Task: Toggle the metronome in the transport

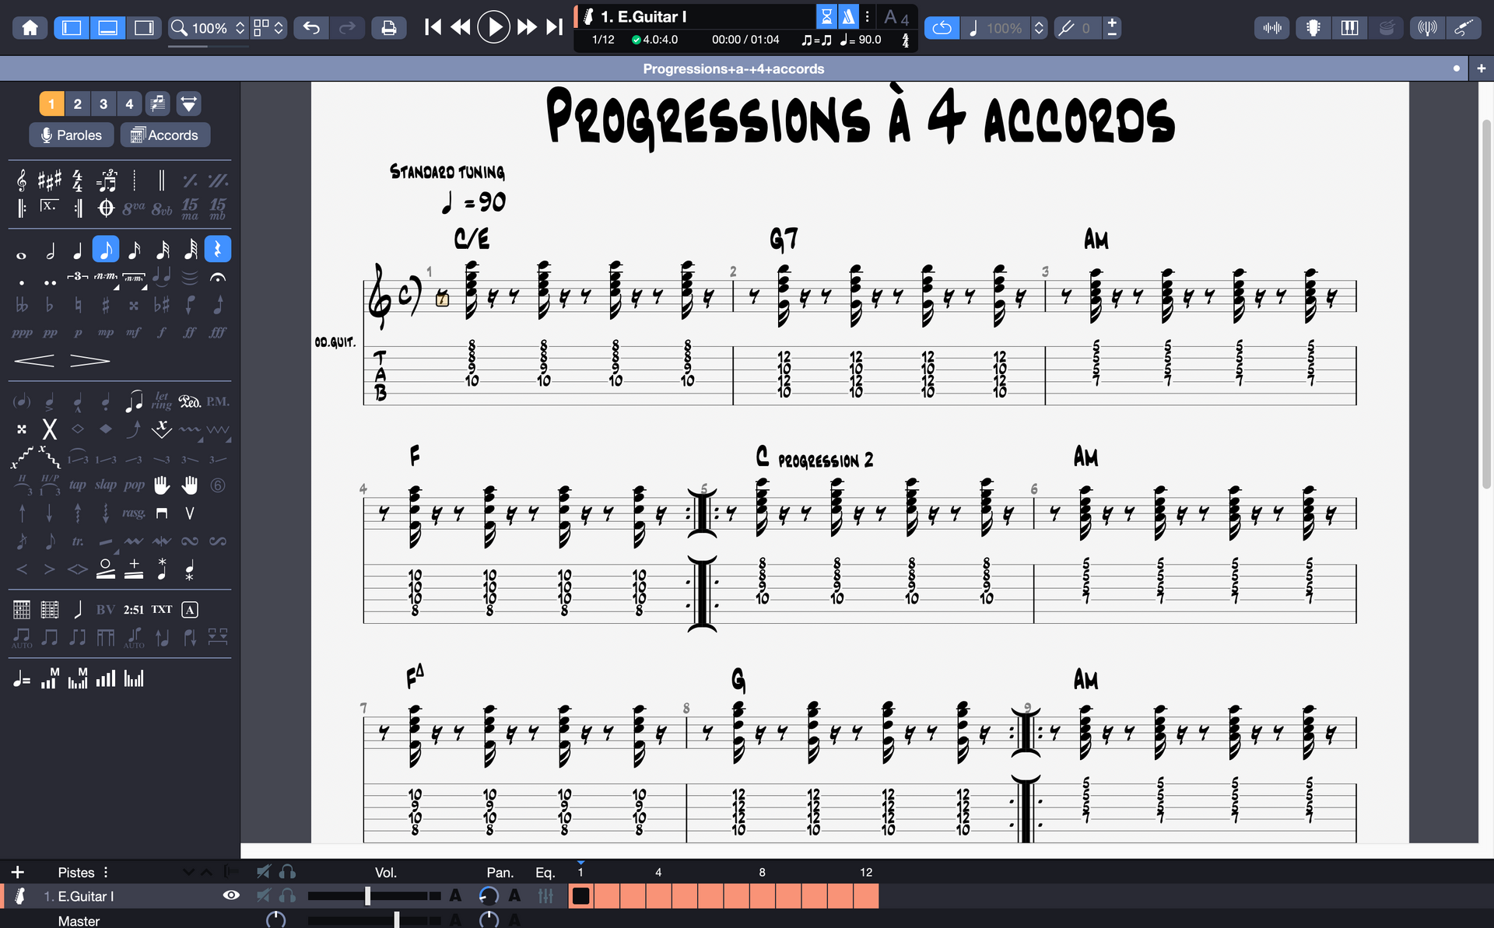Action: click(848, 16)
